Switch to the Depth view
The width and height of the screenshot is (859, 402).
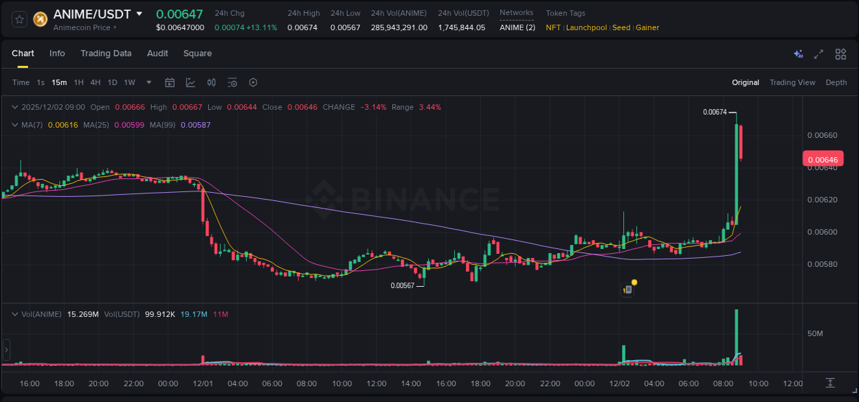click(x=836, y=82)
